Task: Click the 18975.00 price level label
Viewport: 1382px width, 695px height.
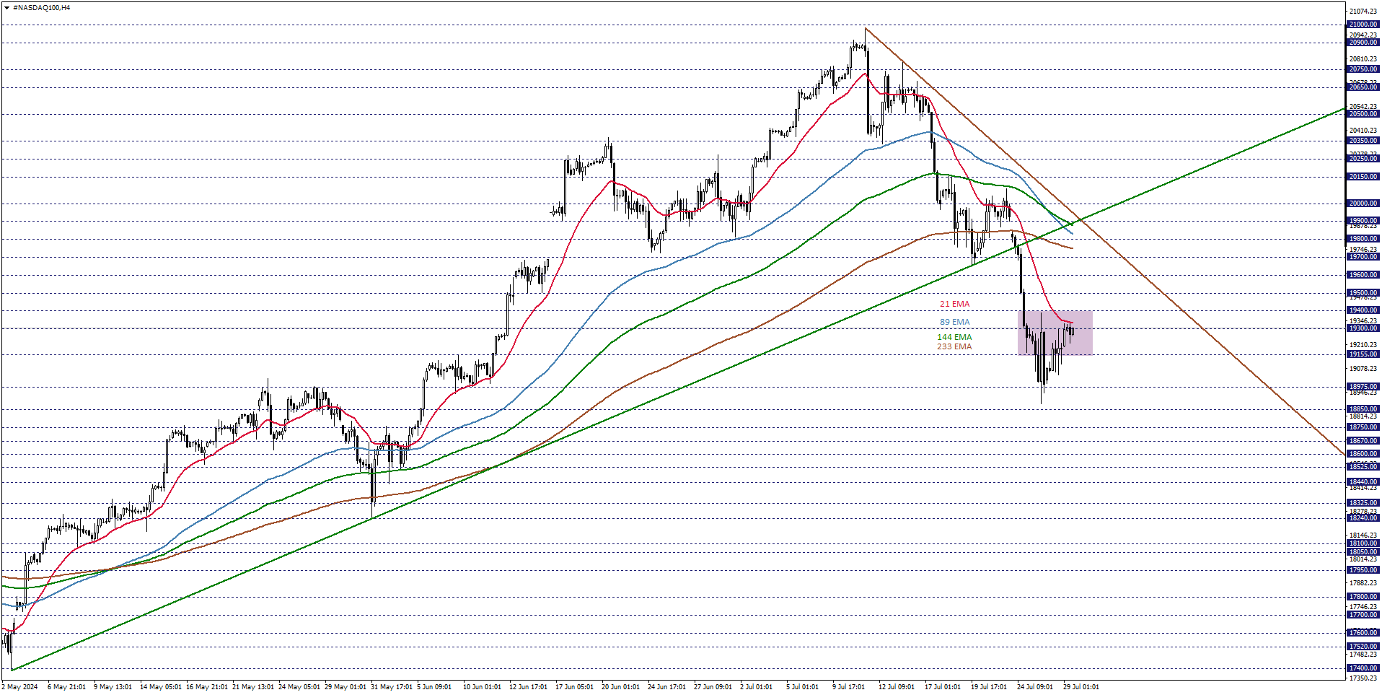Action: 1363,387
